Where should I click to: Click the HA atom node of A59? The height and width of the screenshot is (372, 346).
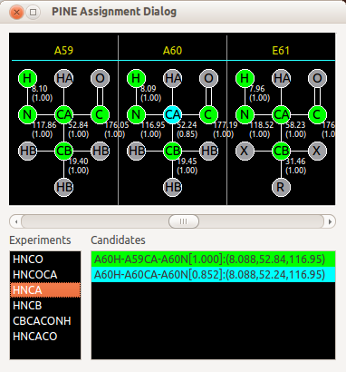63,78
